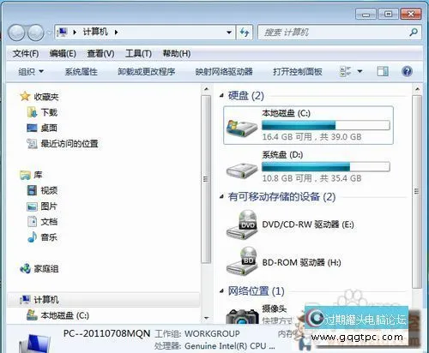Open the 查看(V) menu

(x=100, y=53)
